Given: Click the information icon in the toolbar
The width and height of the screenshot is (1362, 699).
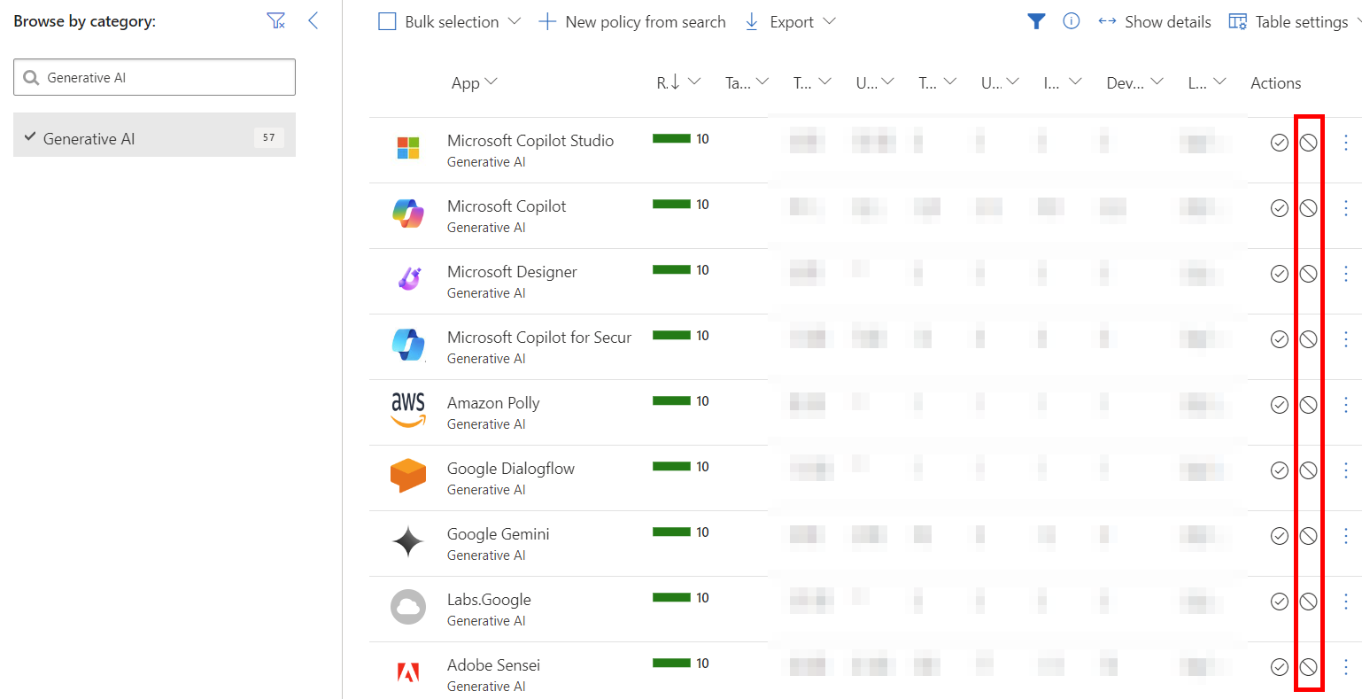Looking at the screenshot, I should click(x=1072, y=21).
